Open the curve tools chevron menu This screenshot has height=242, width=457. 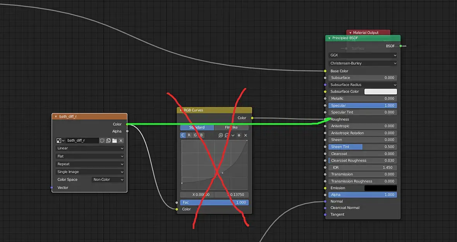(233, 135)
